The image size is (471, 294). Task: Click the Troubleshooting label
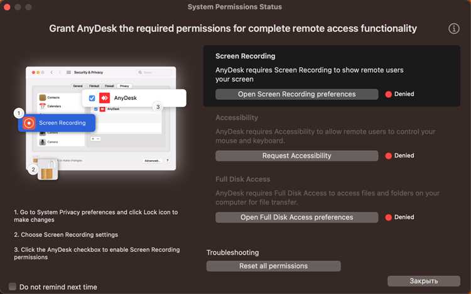232,253
